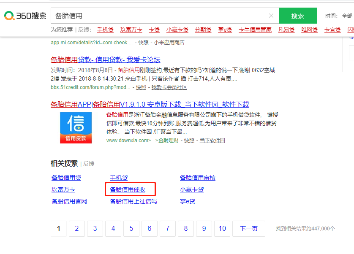Click the 下一页 next page button
The height and width of the screenshot is (254, 354).
(x=249, y=229)
